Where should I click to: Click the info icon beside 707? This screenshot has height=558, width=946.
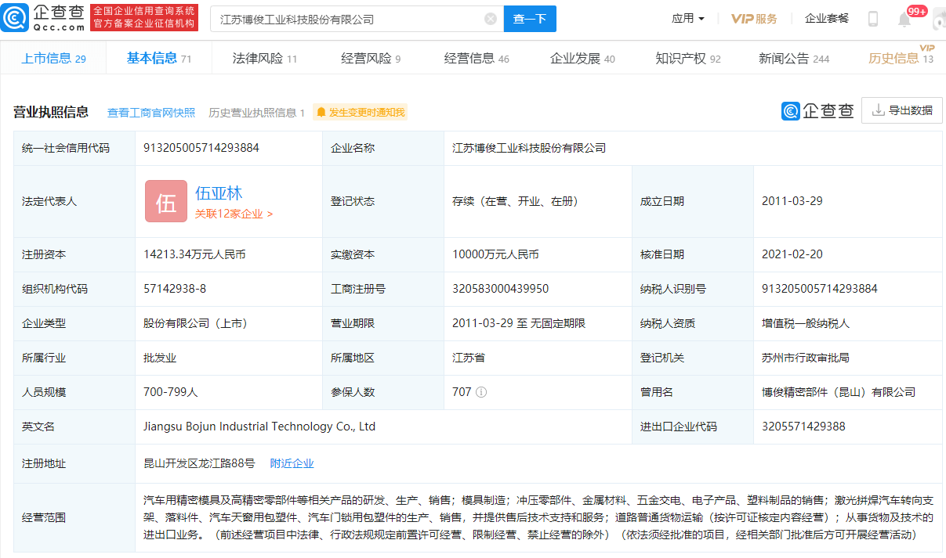[481, 392]
